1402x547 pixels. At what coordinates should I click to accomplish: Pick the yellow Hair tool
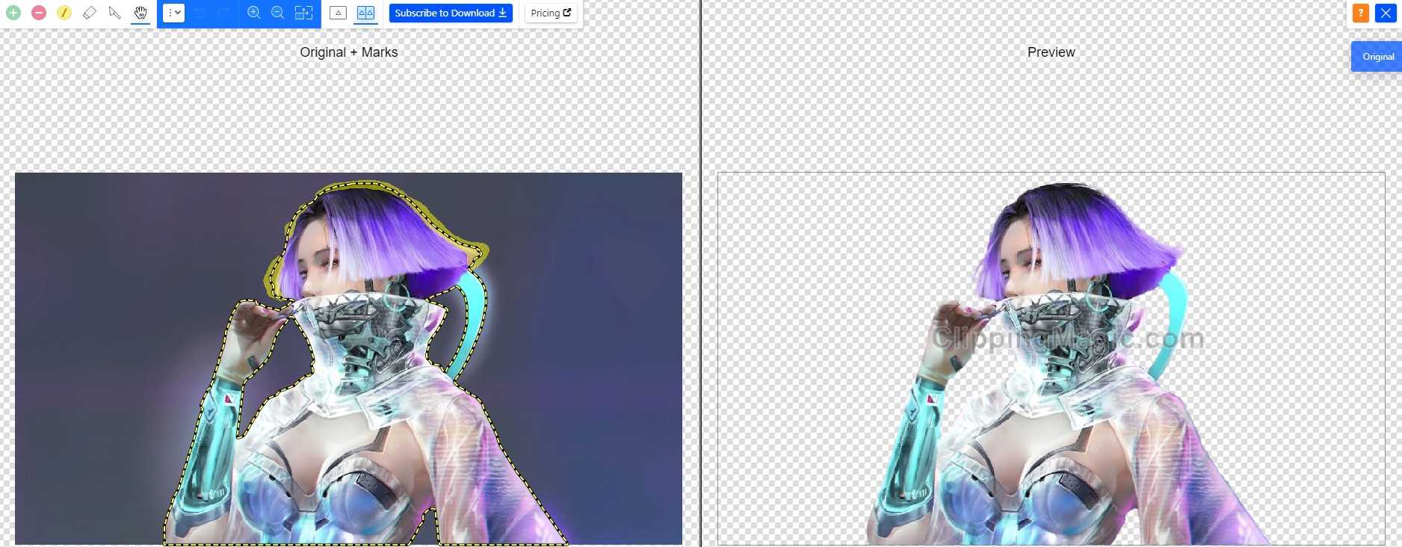click(x=64, y=13)
